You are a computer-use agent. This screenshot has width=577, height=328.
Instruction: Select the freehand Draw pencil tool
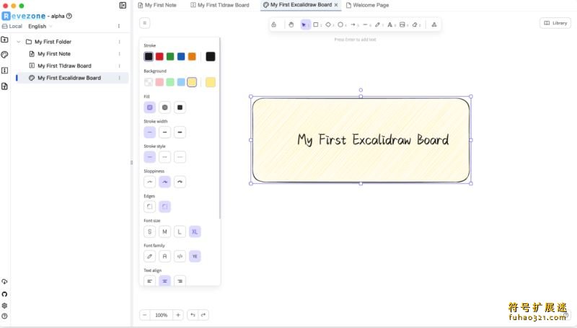point(377,25)
